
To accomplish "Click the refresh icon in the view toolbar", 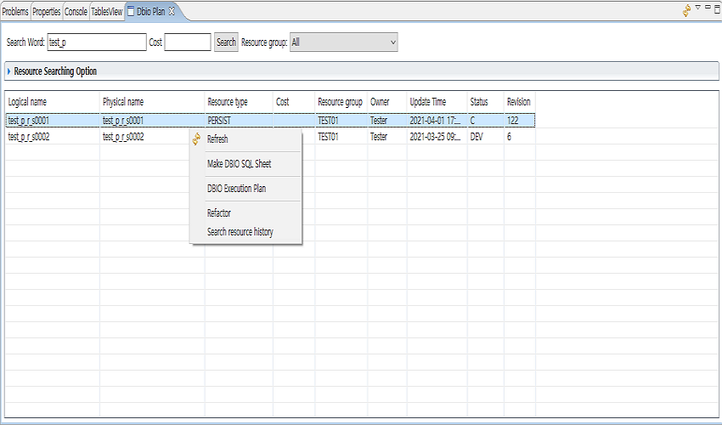I will coord(685,11).
